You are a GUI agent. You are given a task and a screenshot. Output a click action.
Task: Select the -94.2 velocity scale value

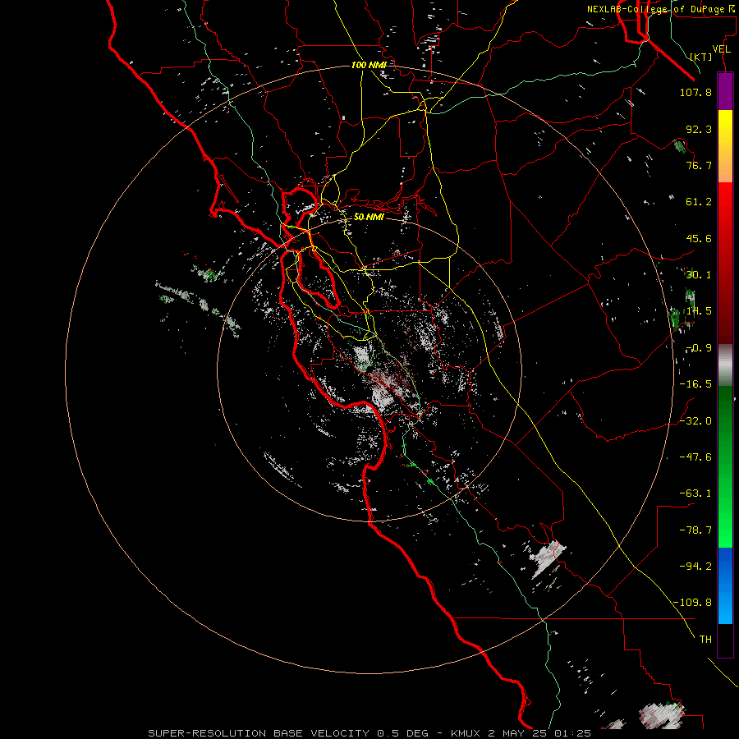tap(695, 566)
